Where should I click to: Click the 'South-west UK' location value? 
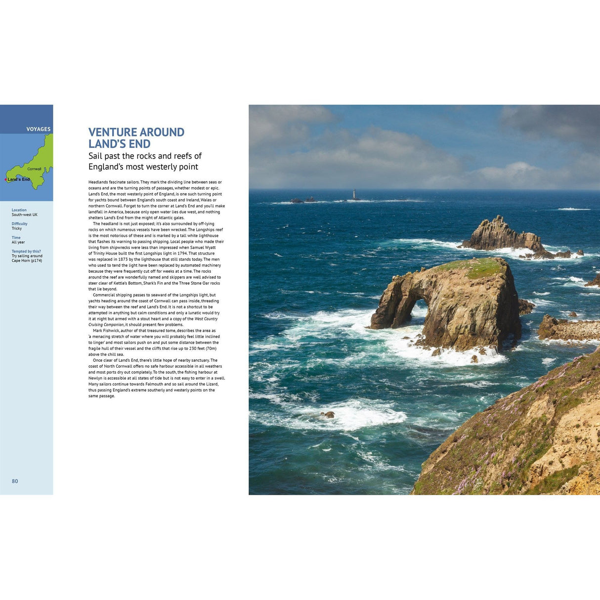[x=24, y=214]
